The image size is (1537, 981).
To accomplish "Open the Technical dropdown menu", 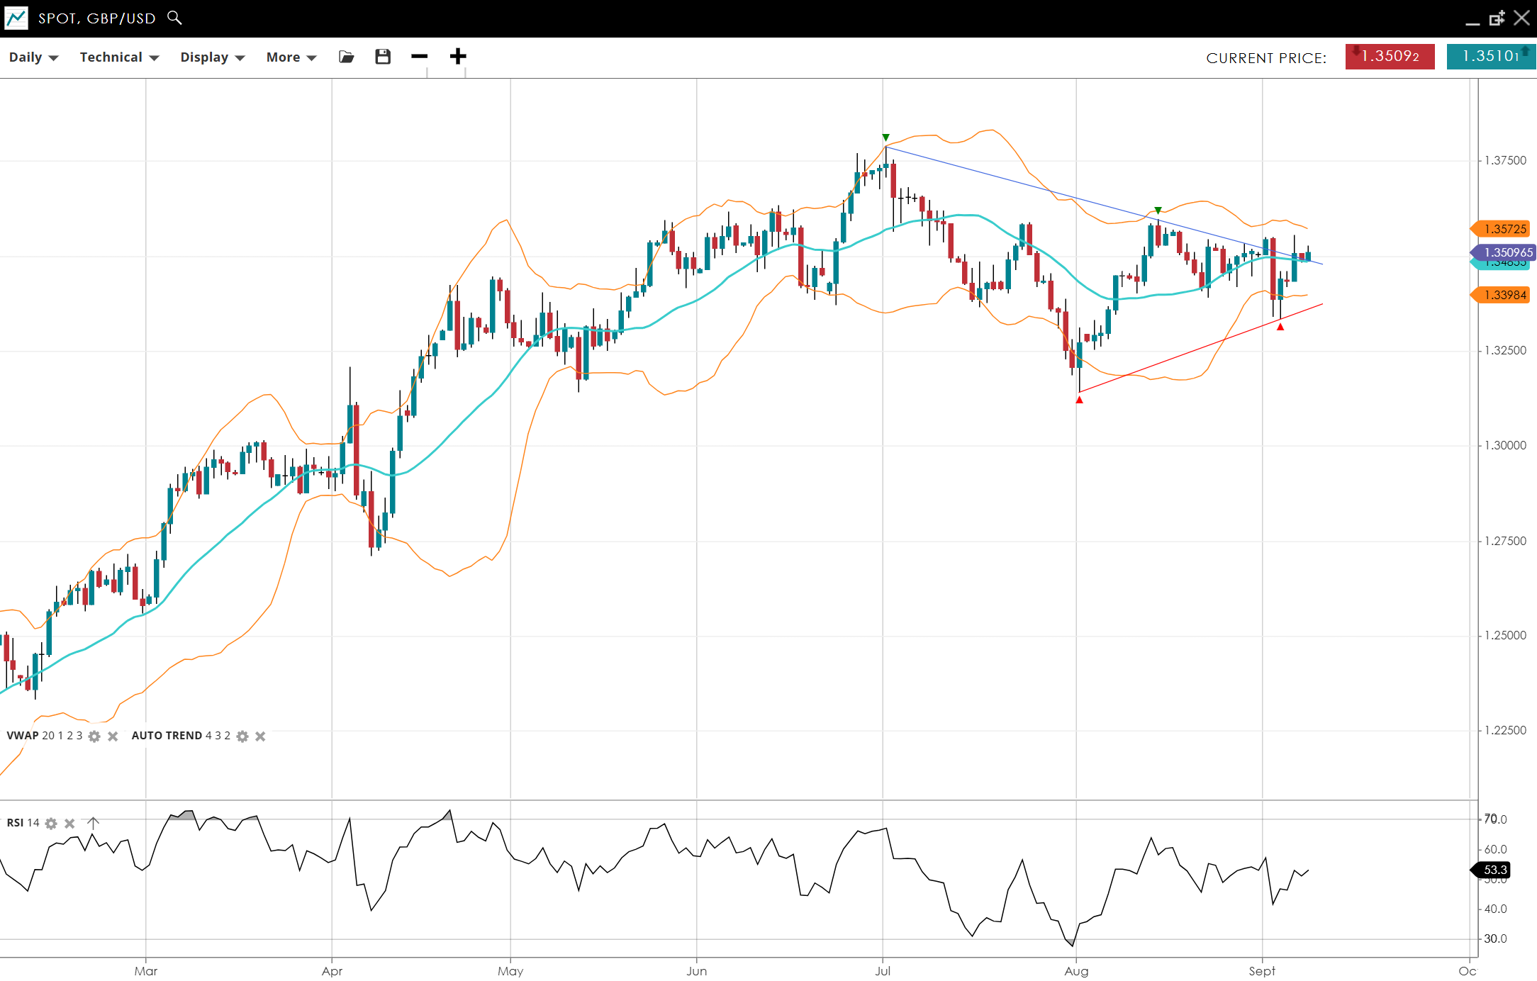I will (118, 57).
